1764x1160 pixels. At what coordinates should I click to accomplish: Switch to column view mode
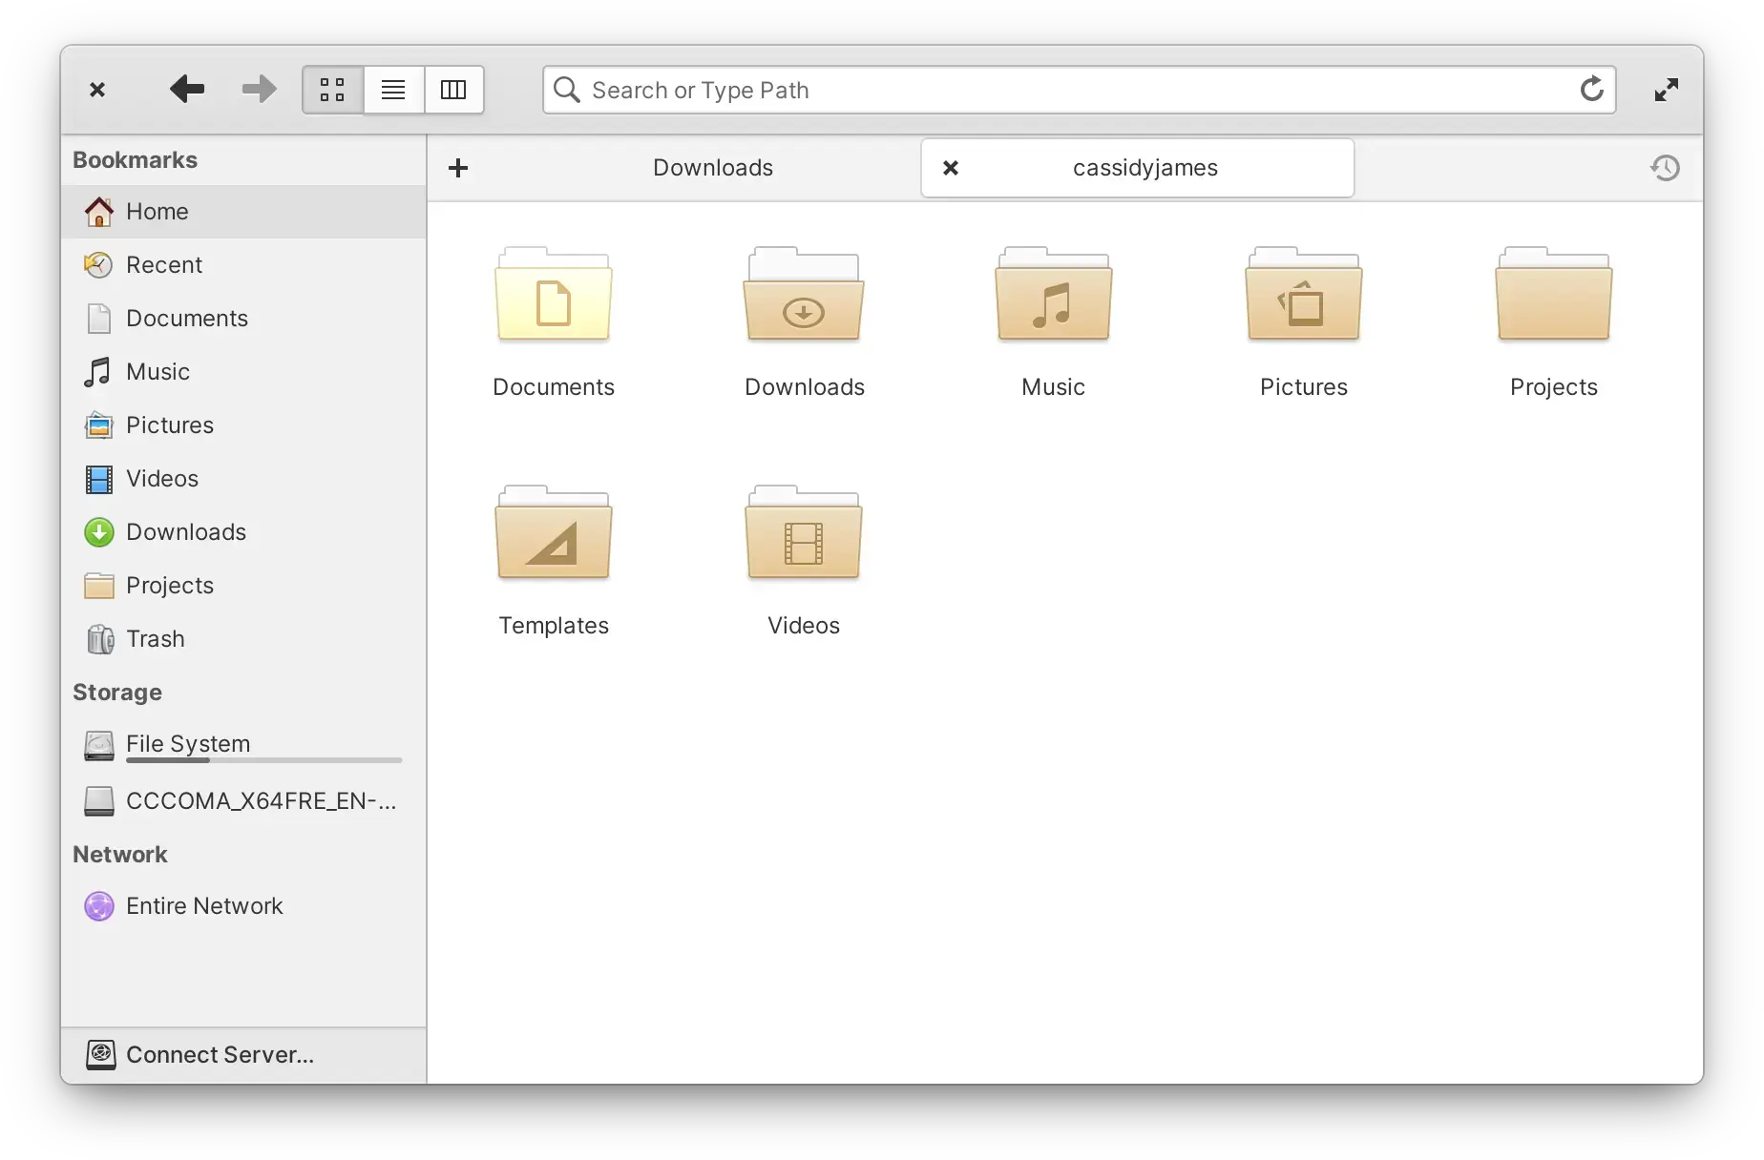click(x=453, y=89)
